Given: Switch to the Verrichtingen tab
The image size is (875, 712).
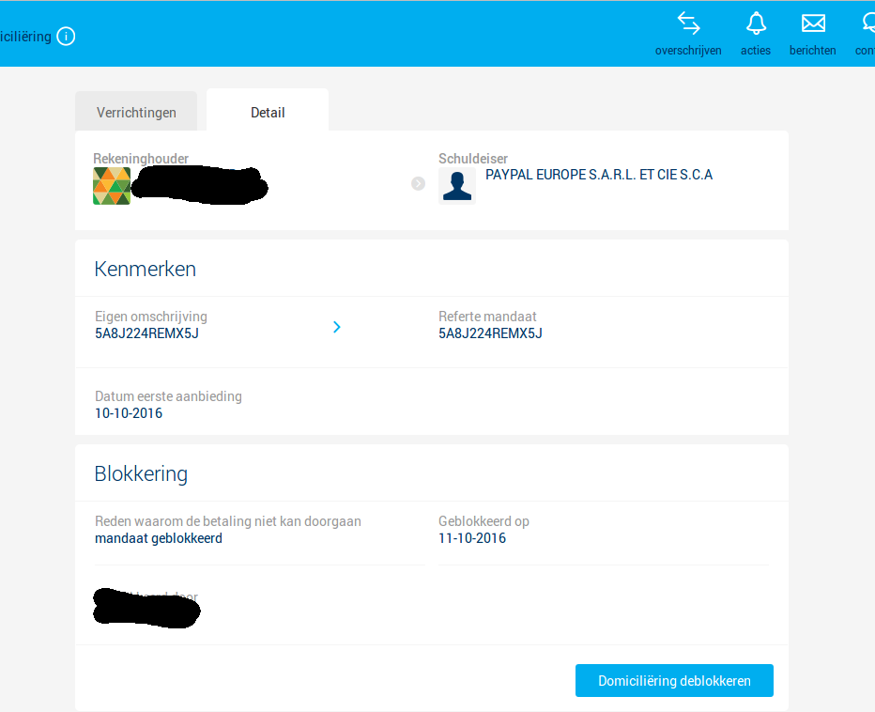Looking at the screenshot, I should (x=136, y=113).
